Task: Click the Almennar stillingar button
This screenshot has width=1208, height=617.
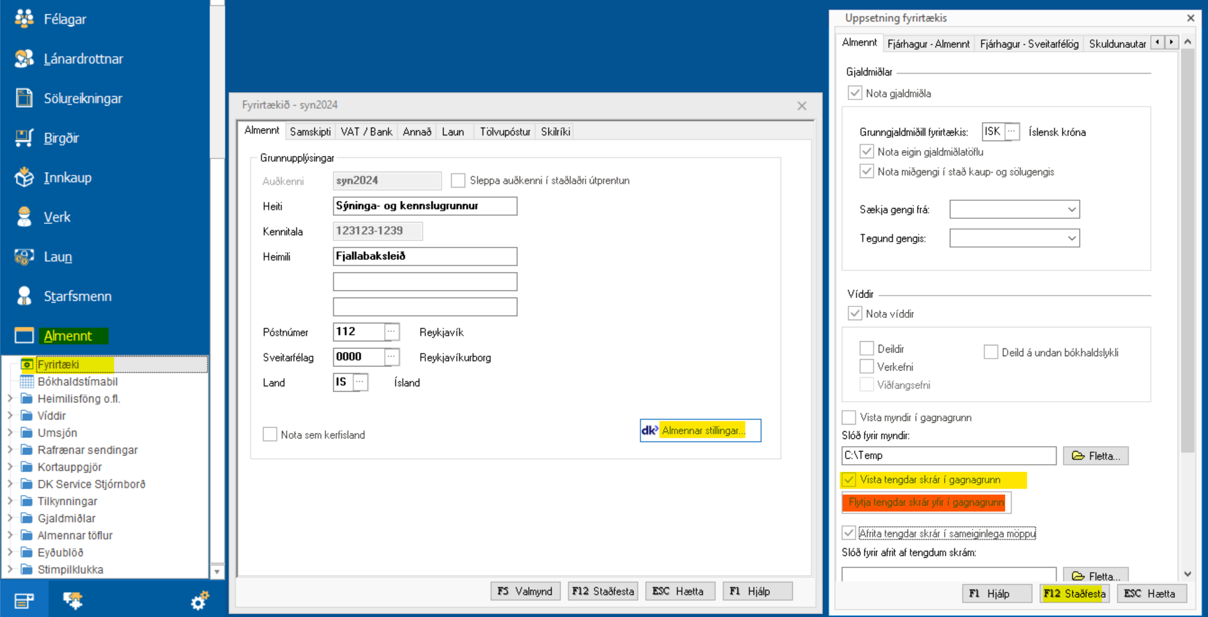Action: [x=700, y=431]
